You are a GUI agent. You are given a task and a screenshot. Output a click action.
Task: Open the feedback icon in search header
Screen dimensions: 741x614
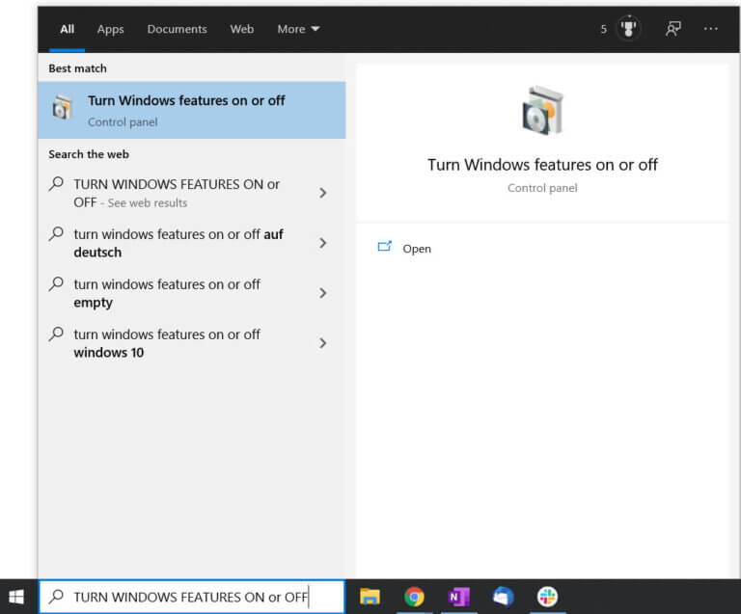673,29
